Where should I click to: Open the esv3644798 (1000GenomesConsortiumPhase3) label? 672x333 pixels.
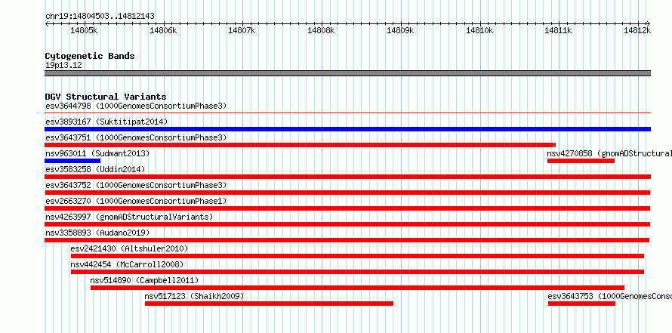click(x=136, y=106)
